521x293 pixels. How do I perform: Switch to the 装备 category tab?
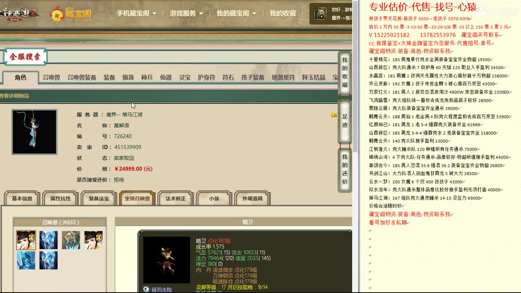click(109, 77)
